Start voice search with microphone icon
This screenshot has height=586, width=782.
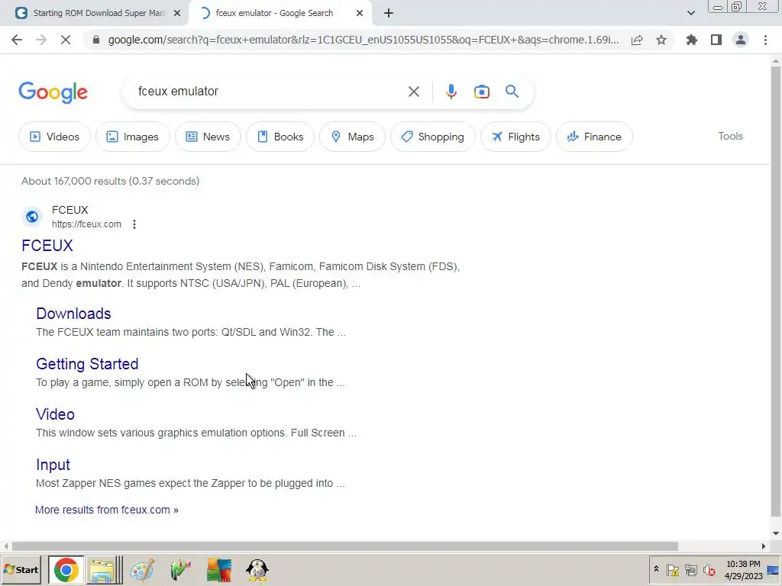(x=451, y=92)
